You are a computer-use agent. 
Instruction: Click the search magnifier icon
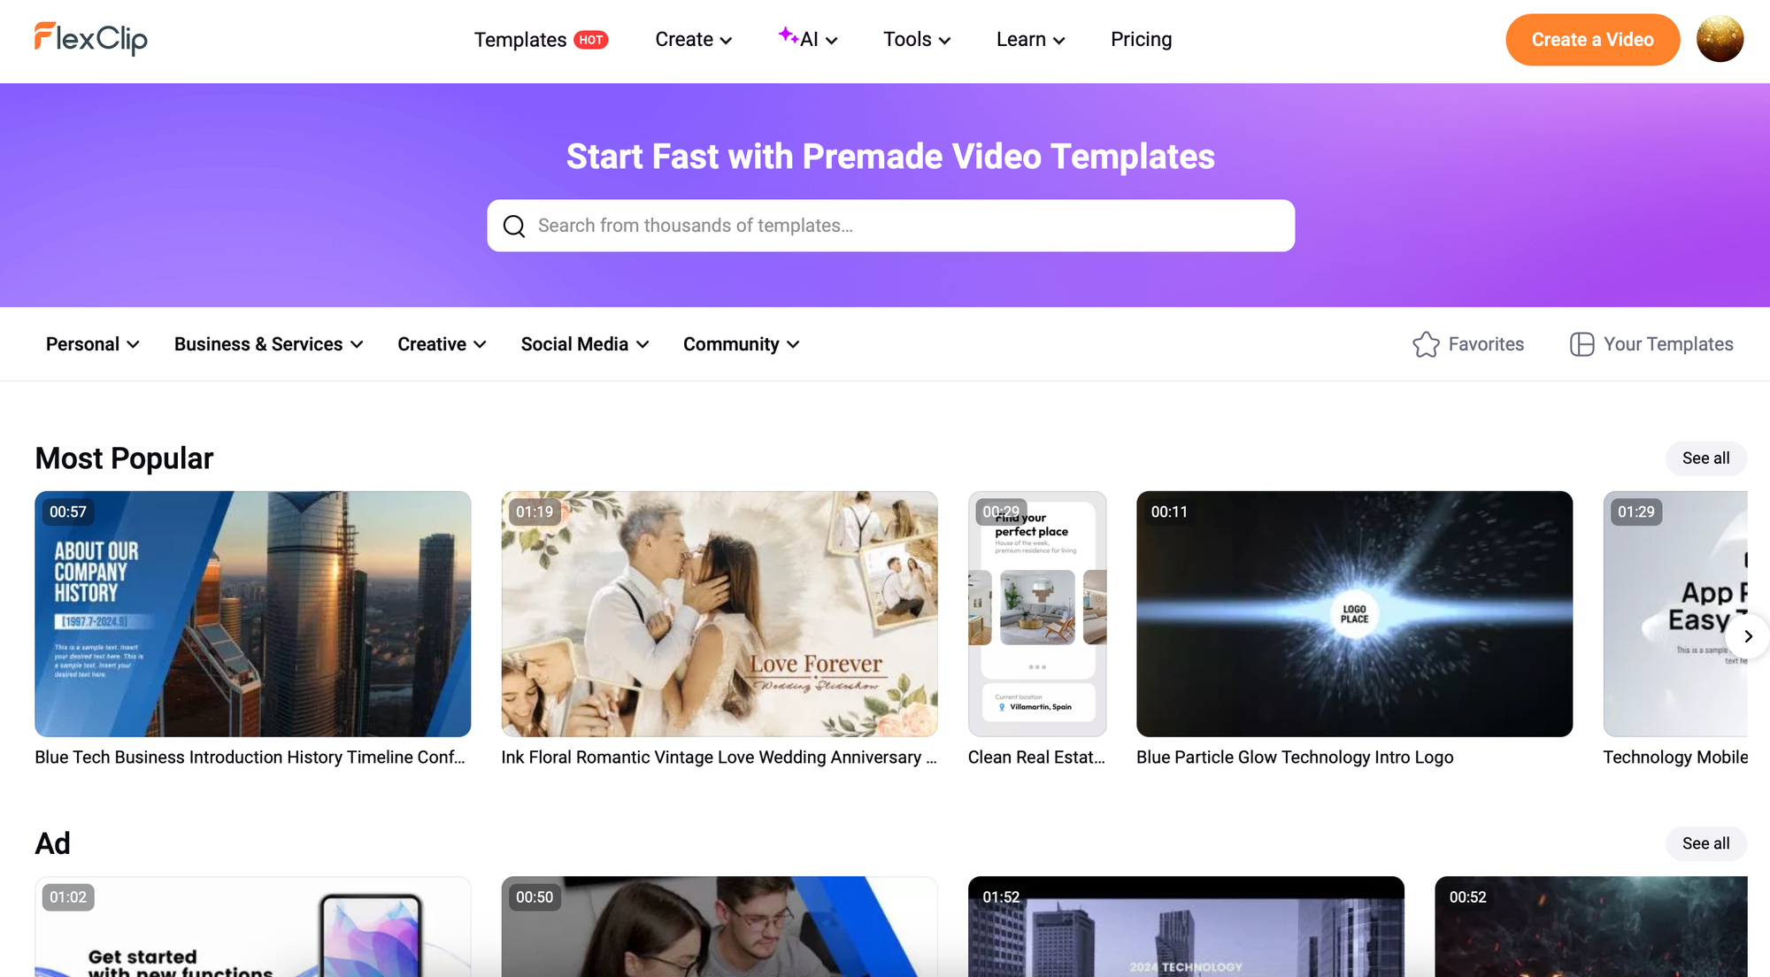(514, 226)
